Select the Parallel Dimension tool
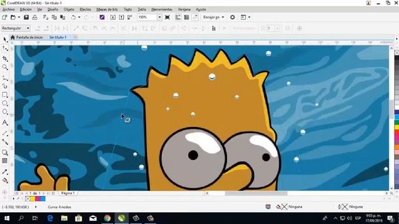 (5, 133)
